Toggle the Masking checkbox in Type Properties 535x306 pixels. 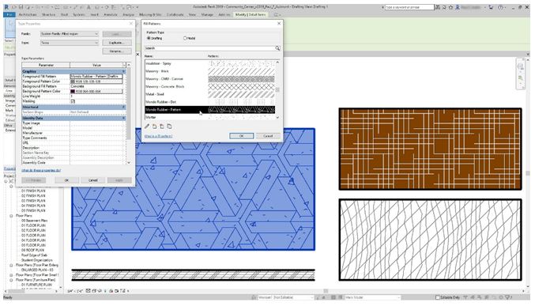(73, 101)
